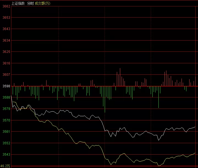This screenshot has height=168, width=198.
Task: Click the 3634 price axis label
Action: click(6, 40)
